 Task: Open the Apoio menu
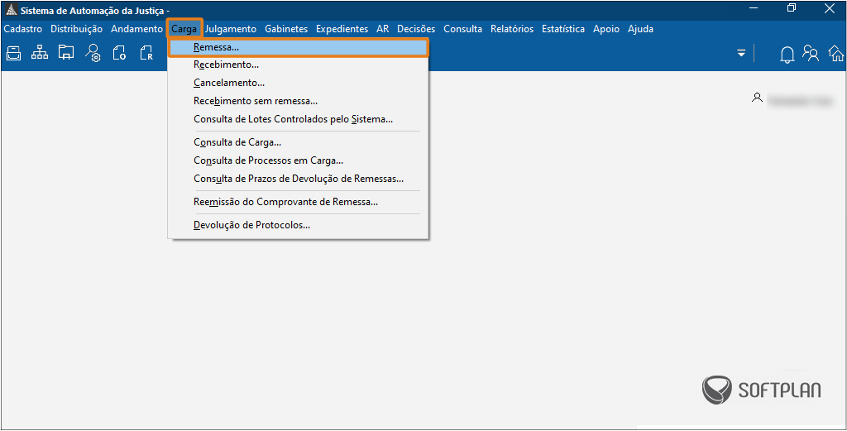pos(606,29)
